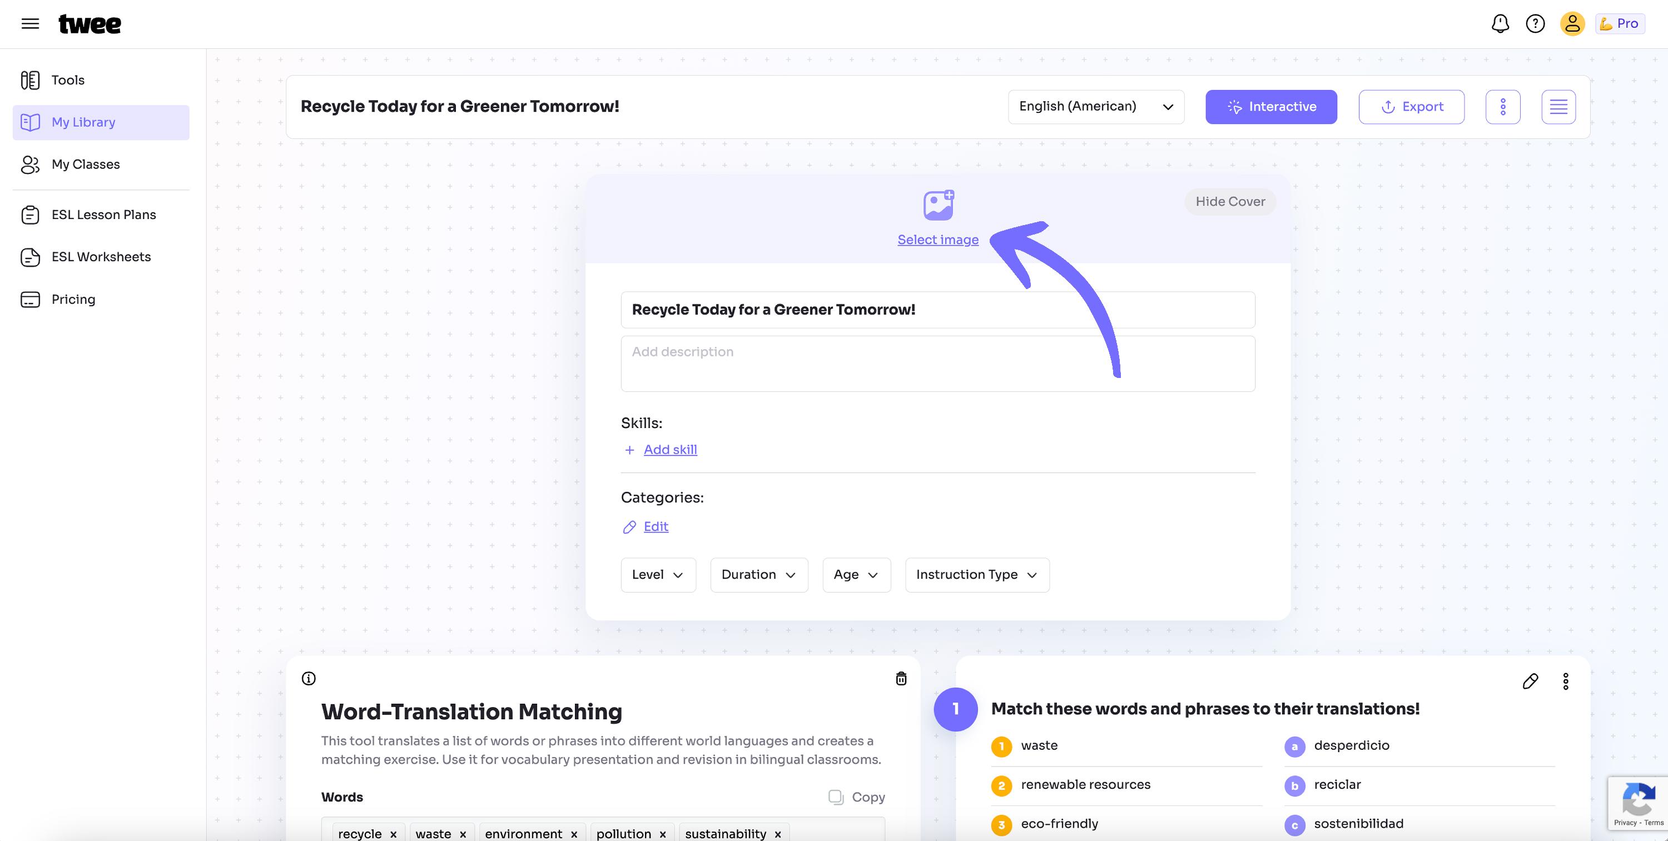Select "renewable resources" item

pyautogui.click(x=1085, y=785)
